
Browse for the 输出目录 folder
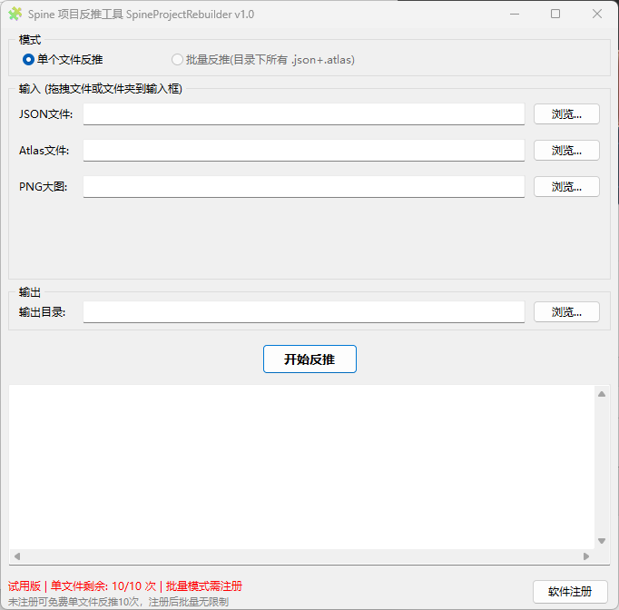566,312
